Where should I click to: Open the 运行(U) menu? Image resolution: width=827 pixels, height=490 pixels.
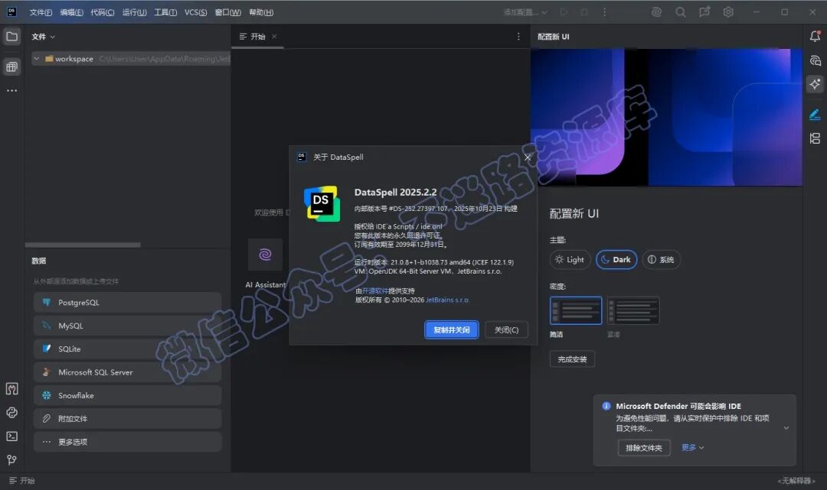point(135,12)
